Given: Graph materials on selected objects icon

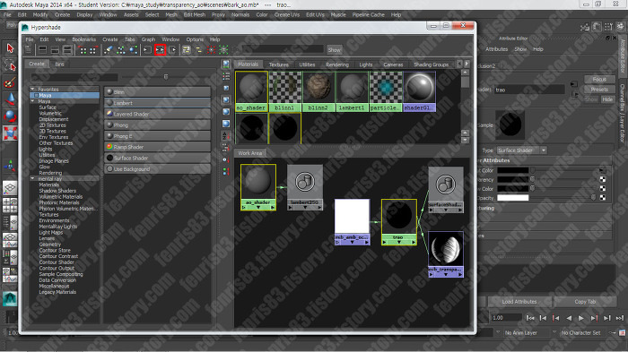Looking at the screenshot, I should (x=134, y=50).
